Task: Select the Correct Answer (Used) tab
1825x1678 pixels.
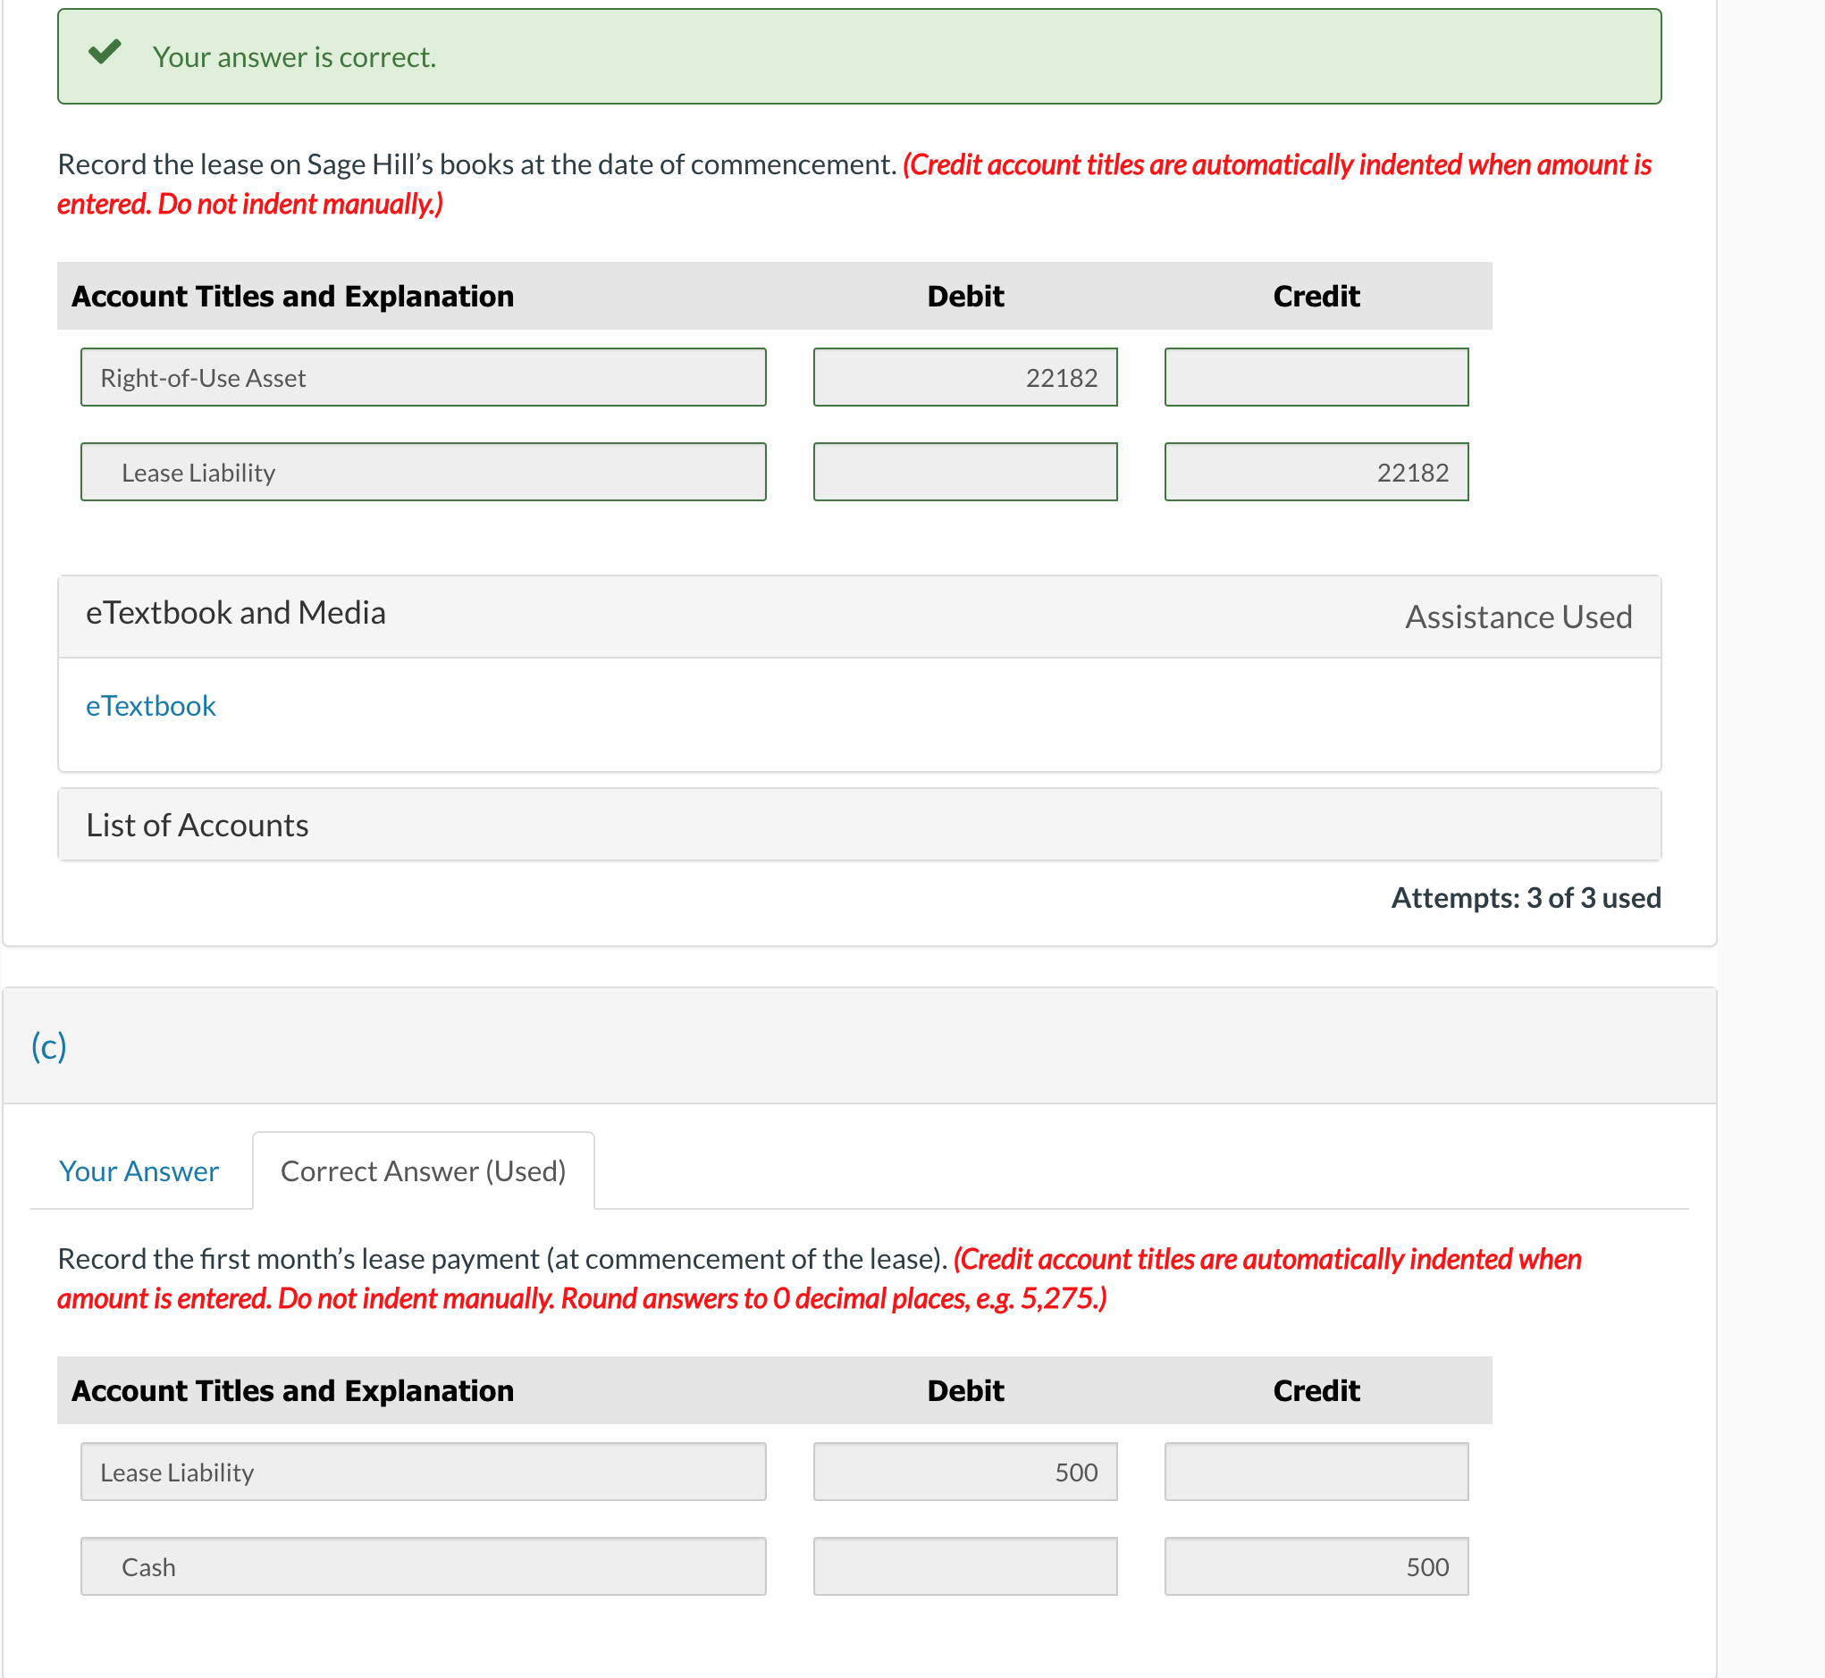Action: coord(424,1170)
